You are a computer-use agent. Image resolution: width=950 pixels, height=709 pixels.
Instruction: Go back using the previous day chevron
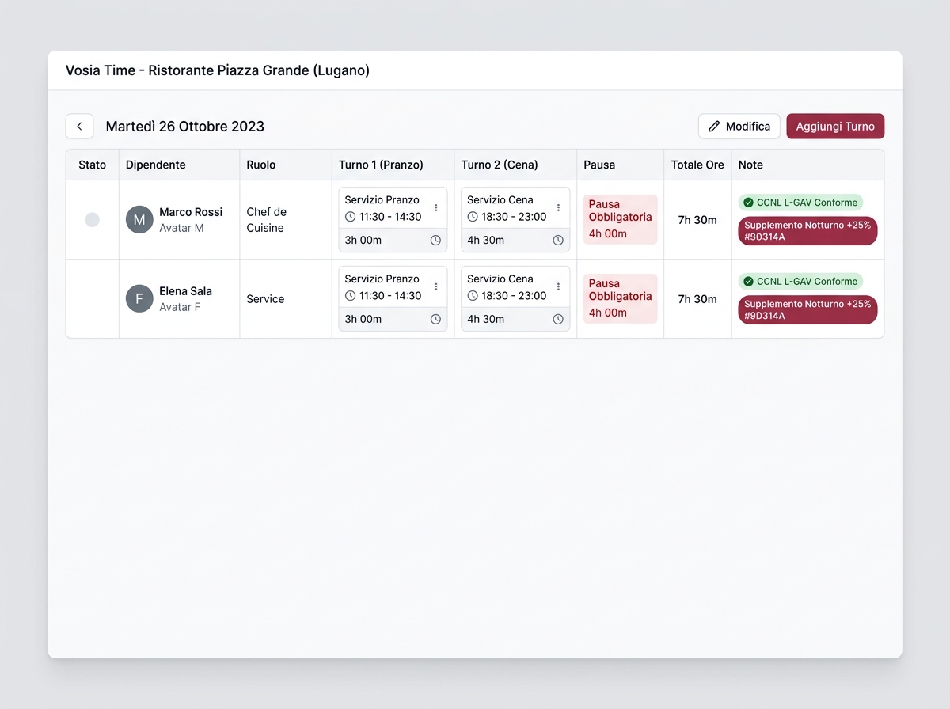point(79,127)
